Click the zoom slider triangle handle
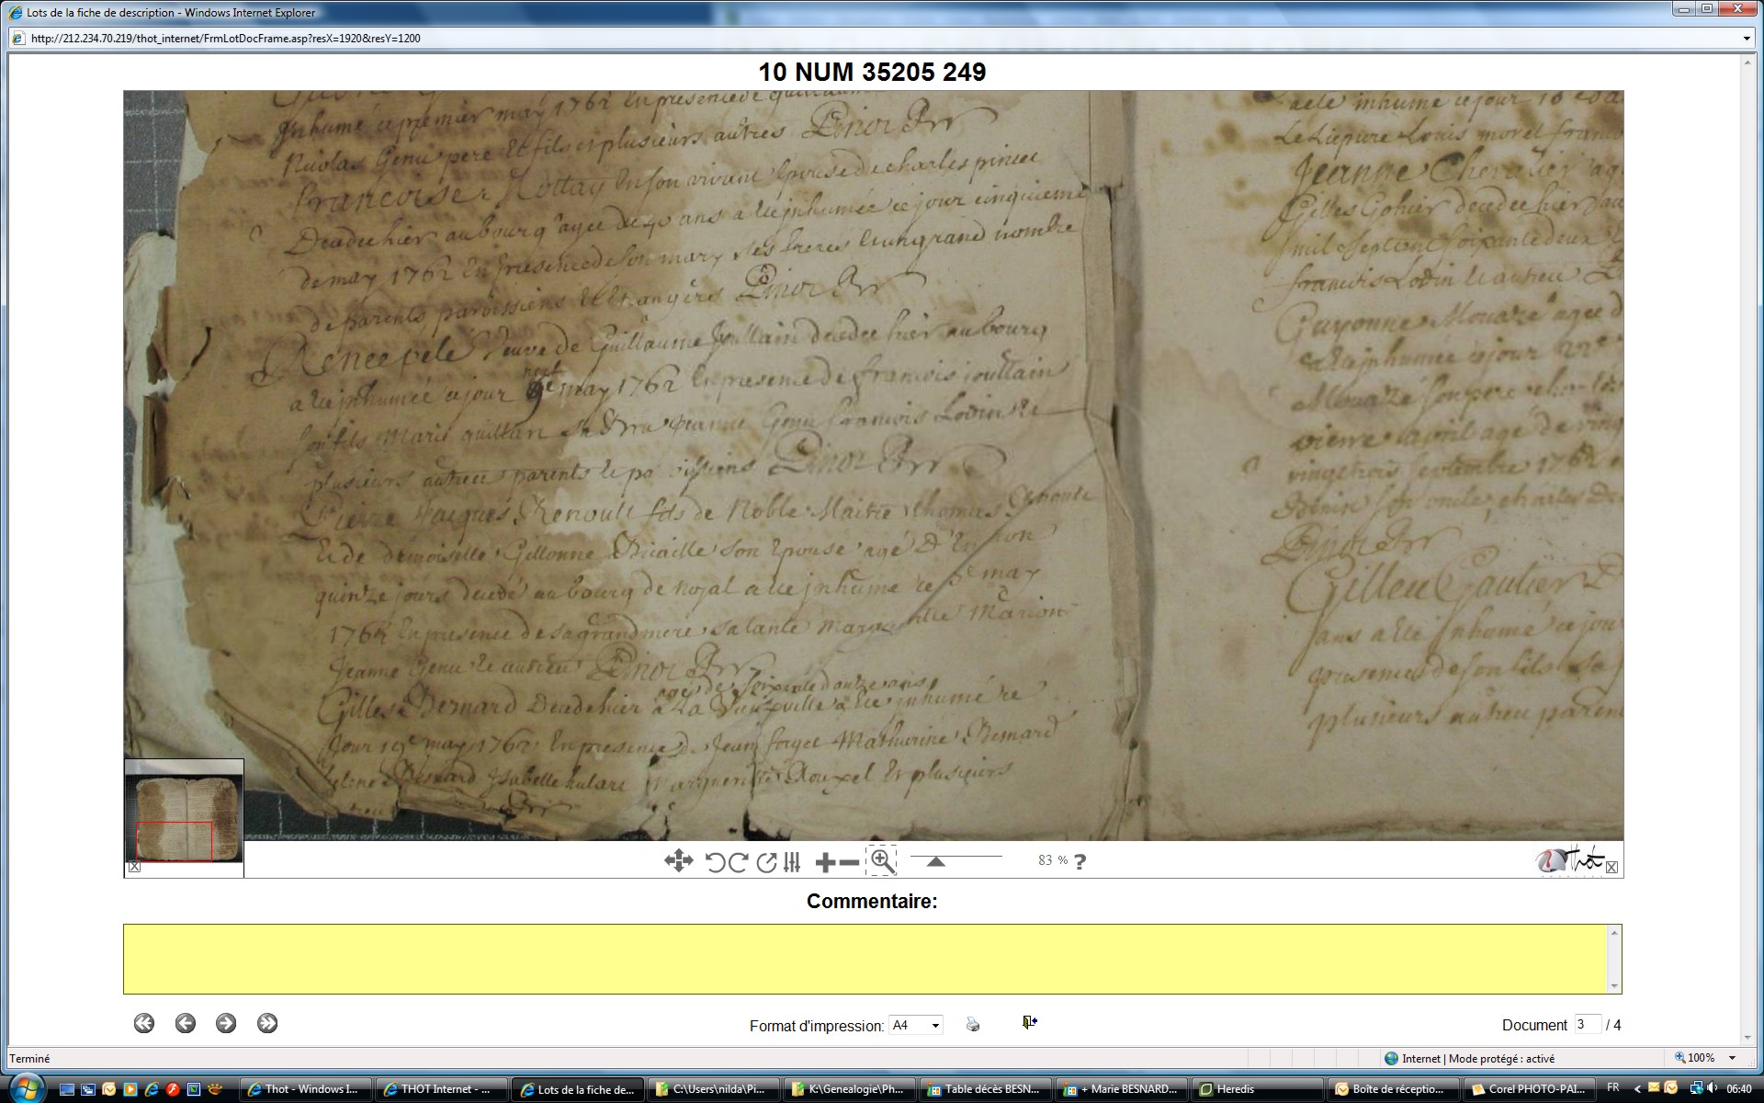 coord(935,862)
